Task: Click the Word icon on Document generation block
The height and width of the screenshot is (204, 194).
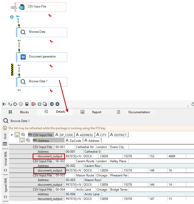Action: coord(23,57)
